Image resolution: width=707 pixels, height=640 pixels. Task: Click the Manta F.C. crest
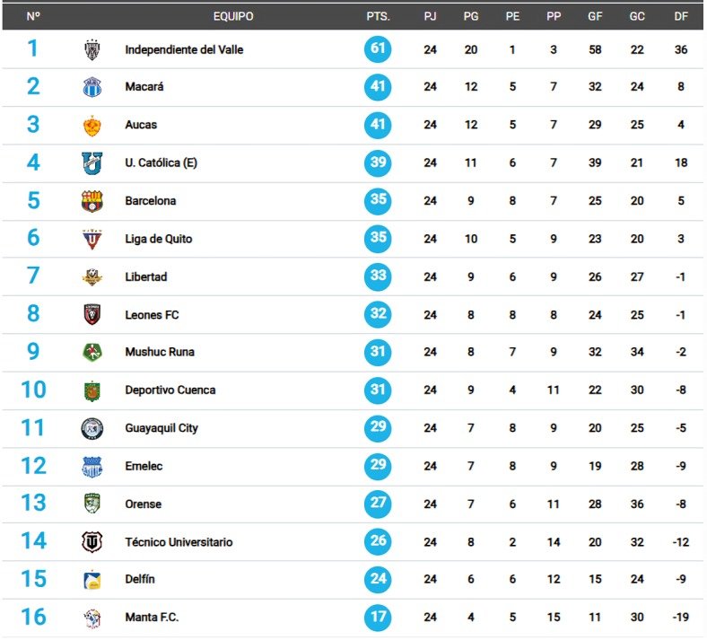(x=92, y=618)
